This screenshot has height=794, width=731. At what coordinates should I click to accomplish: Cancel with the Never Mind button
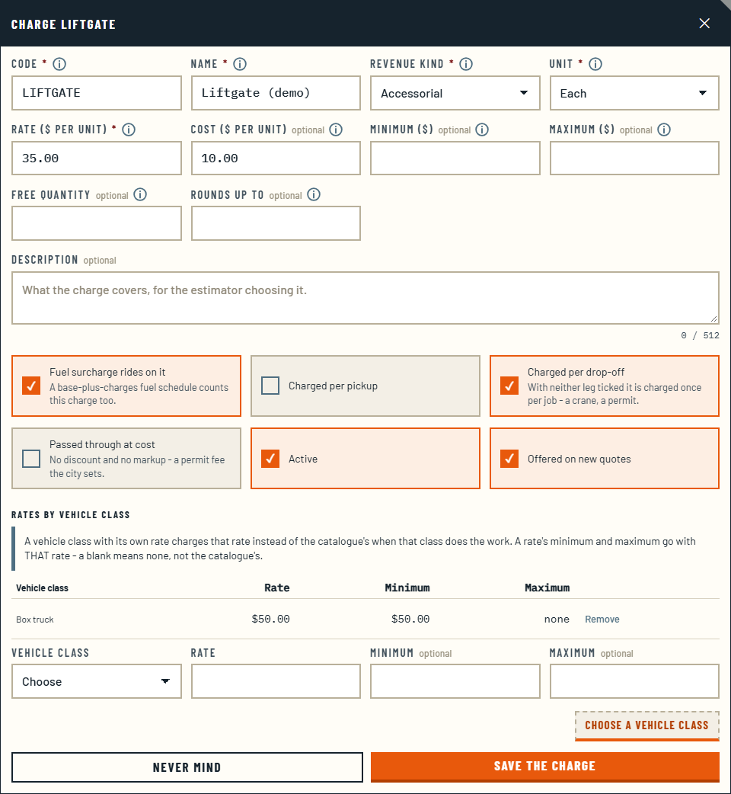pyautogui.click(x=187, y=767)
